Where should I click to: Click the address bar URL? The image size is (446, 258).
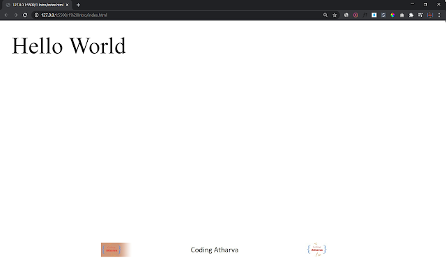click(74, 15)
